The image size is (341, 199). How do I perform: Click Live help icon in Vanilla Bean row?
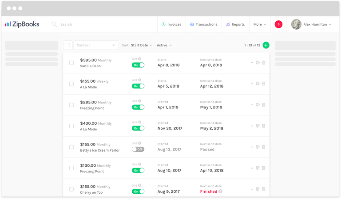[139, 59]
